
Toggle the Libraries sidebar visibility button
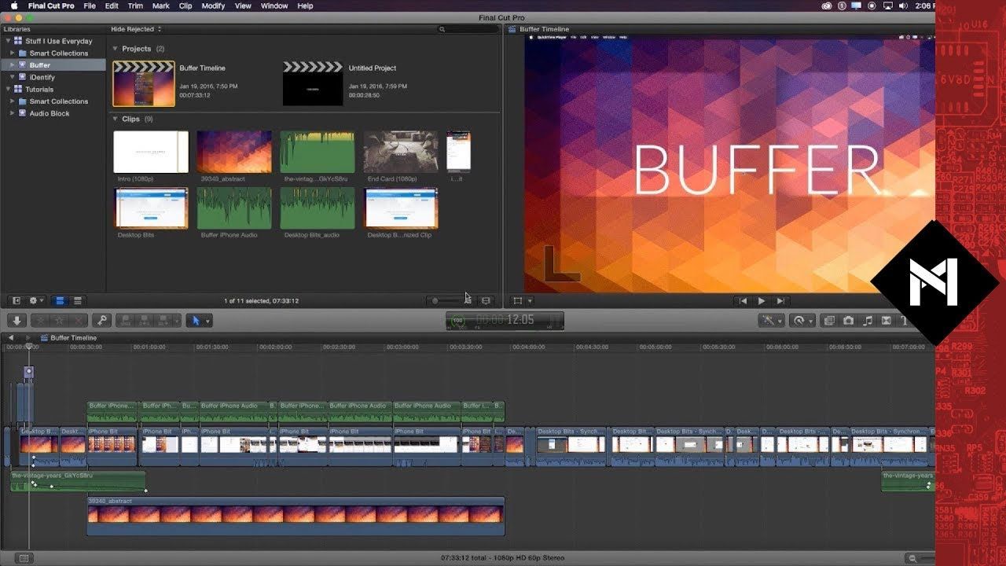(16, 301)
